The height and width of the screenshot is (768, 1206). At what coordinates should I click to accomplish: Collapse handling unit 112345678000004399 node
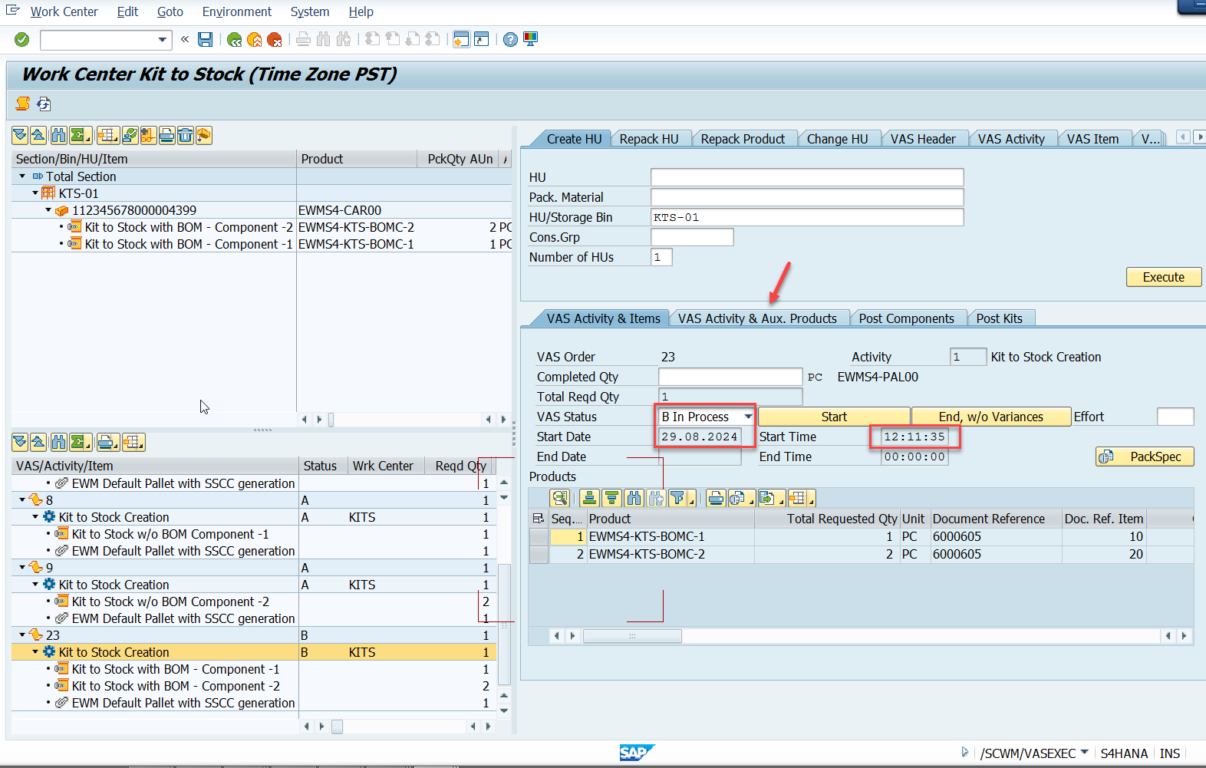coord(48,210)
